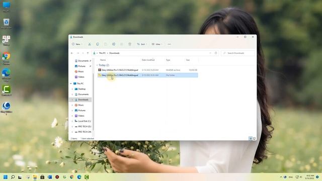Select PRO TECH (D:) drive
The height and width of the screenshot is (181, 322).
click(83, 127)
